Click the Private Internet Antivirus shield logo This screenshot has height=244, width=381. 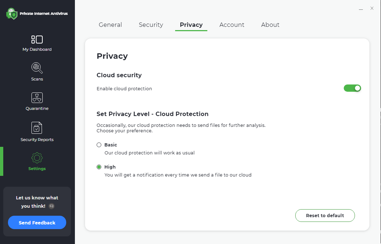tap(12, 14)
